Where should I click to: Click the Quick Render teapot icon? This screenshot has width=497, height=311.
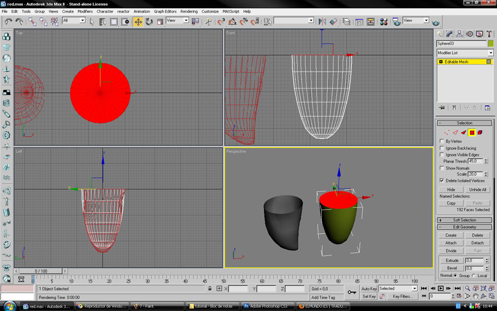[x=436, y=23]
